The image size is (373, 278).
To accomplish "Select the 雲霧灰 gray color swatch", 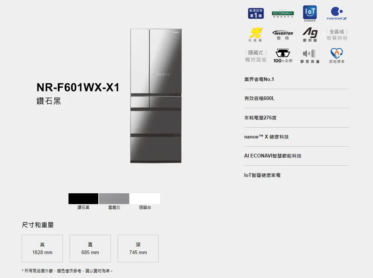I will click(x=114, y=199).
